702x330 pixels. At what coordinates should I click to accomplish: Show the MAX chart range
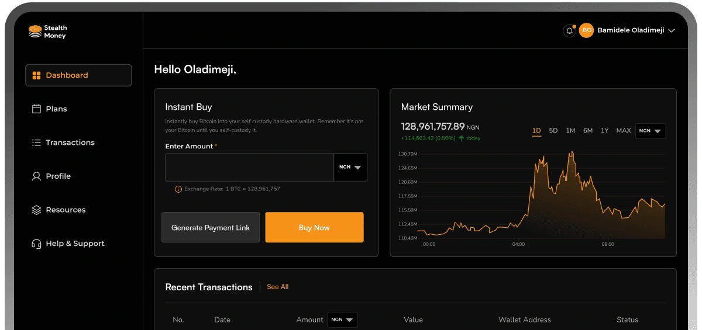pyautogui.click(x=624, y=131)
